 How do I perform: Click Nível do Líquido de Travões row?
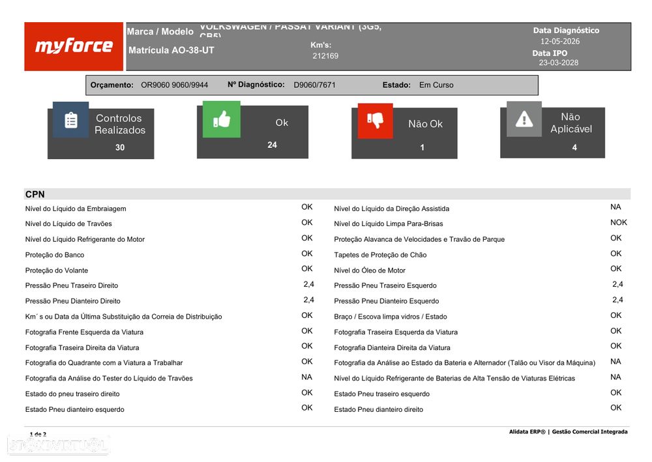click(170, 224)
